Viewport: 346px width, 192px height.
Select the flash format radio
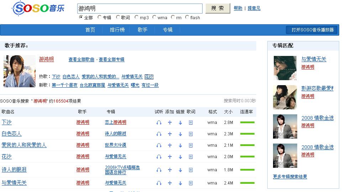tap(187, 17)
